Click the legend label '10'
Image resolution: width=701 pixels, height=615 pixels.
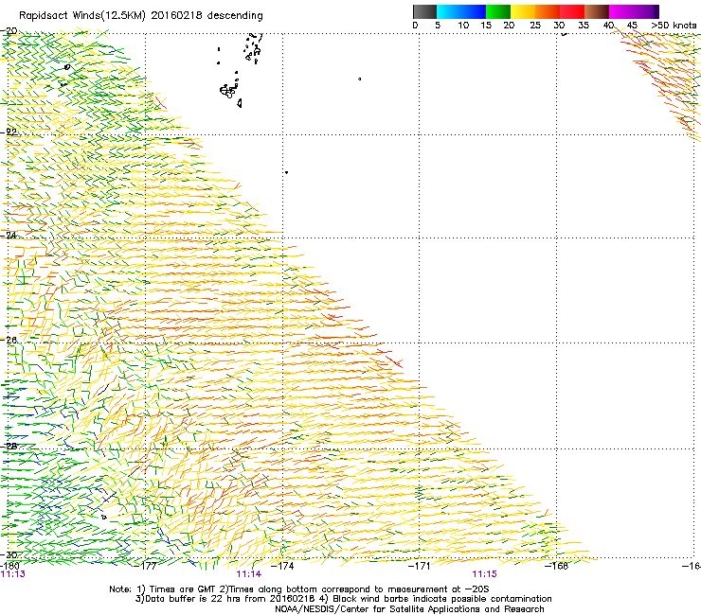pyautogui.click(x=463, y=25)
